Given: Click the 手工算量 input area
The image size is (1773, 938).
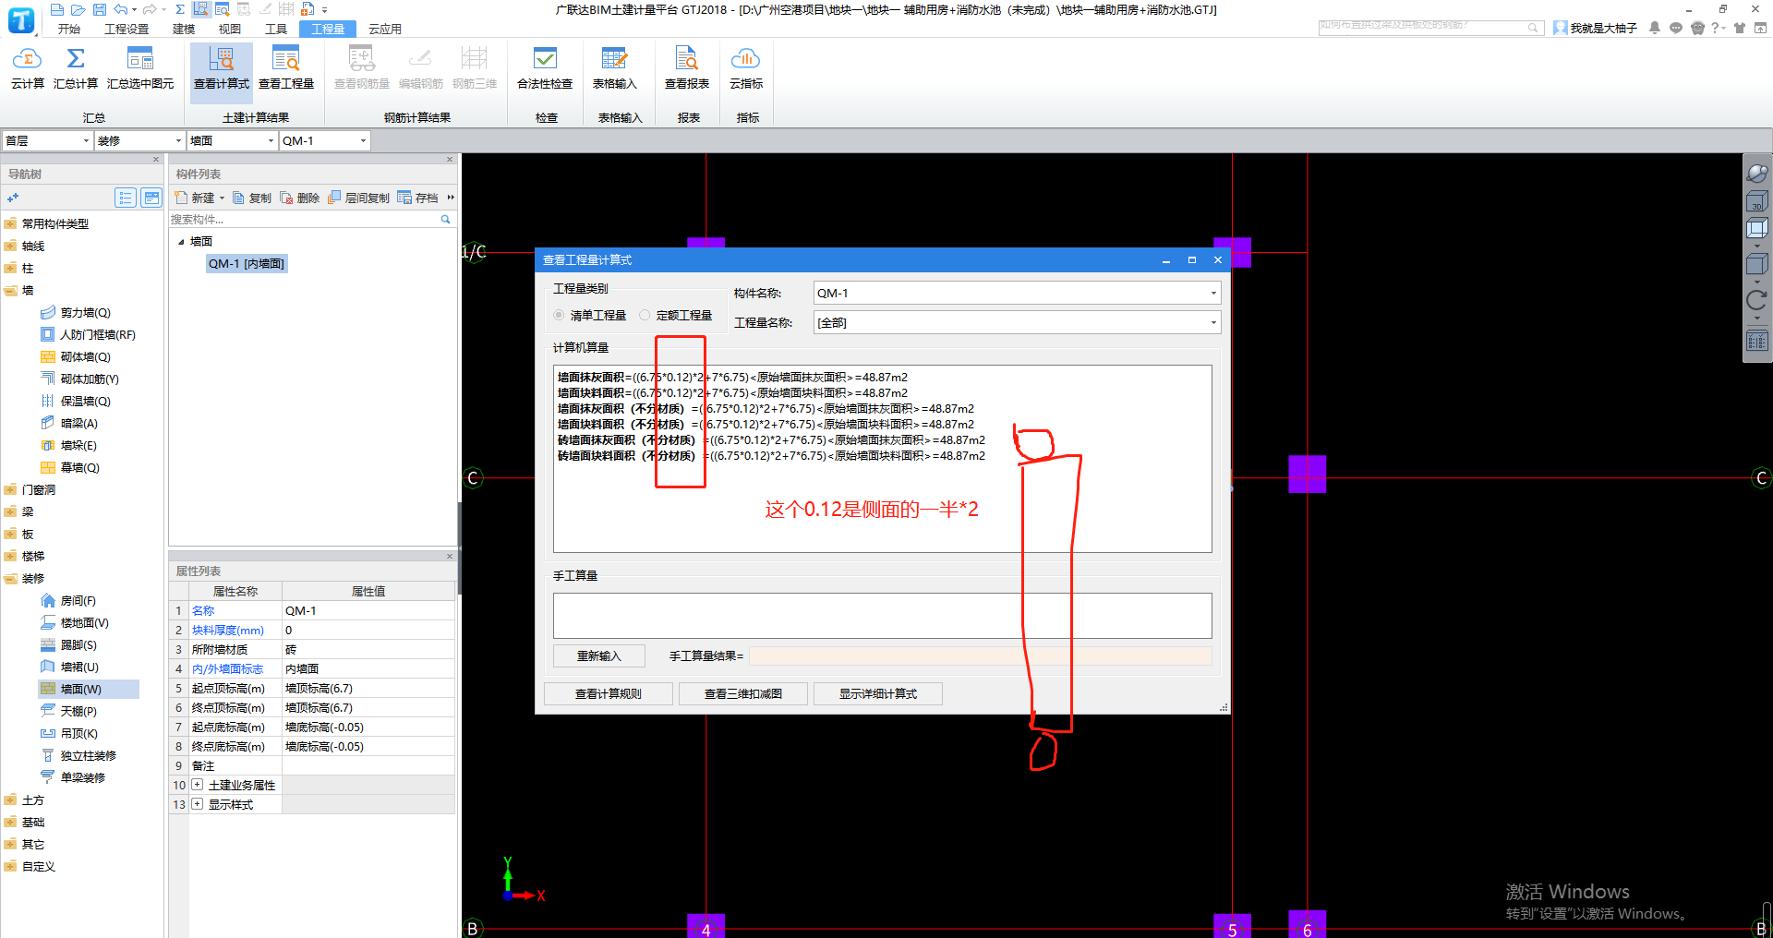Looking at the screenshot, I should [x=883, y=616].
